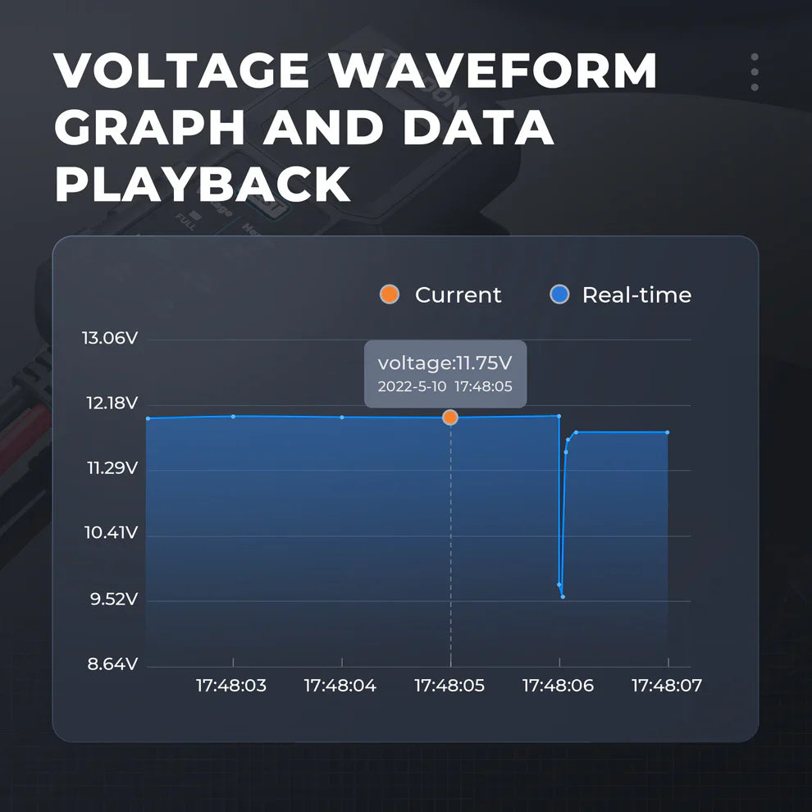Select the 17:48:07 time axis label
Image resolution: width=812 pixels, height=812 pixels.
point(667,686)
